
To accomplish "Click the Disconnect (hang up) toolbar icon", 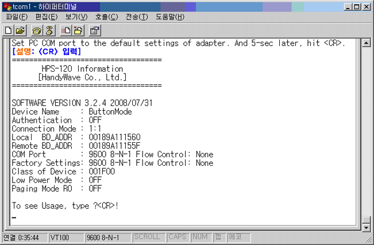I will tap(49, 30).
